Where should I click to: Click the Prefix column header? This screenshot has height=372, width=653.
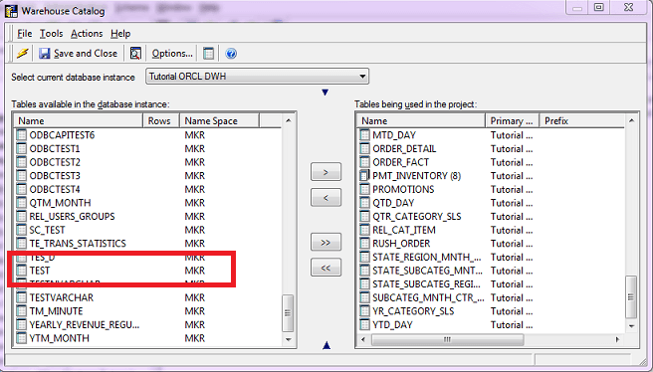pyautogui.click(x=581, y=120)
